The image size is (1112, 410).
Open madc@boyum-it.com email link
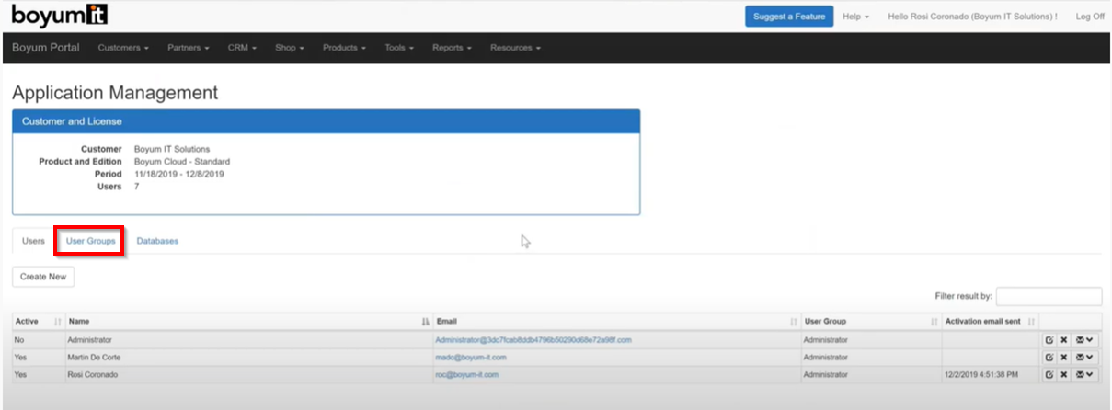click(471, 358)
